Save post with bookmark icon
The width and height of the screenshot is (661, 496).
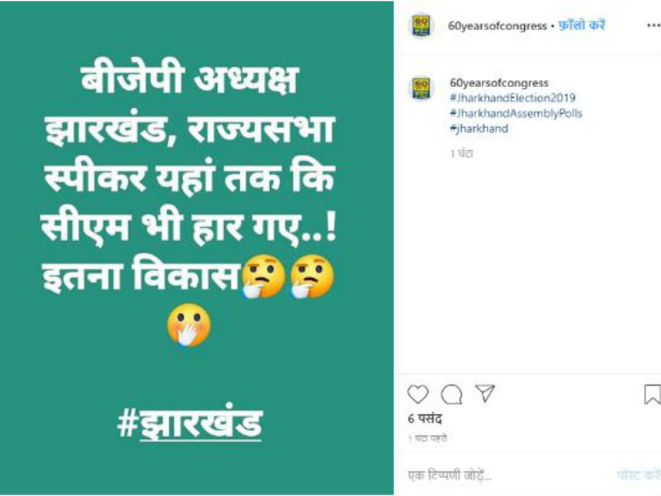click(x=652, y=395)
